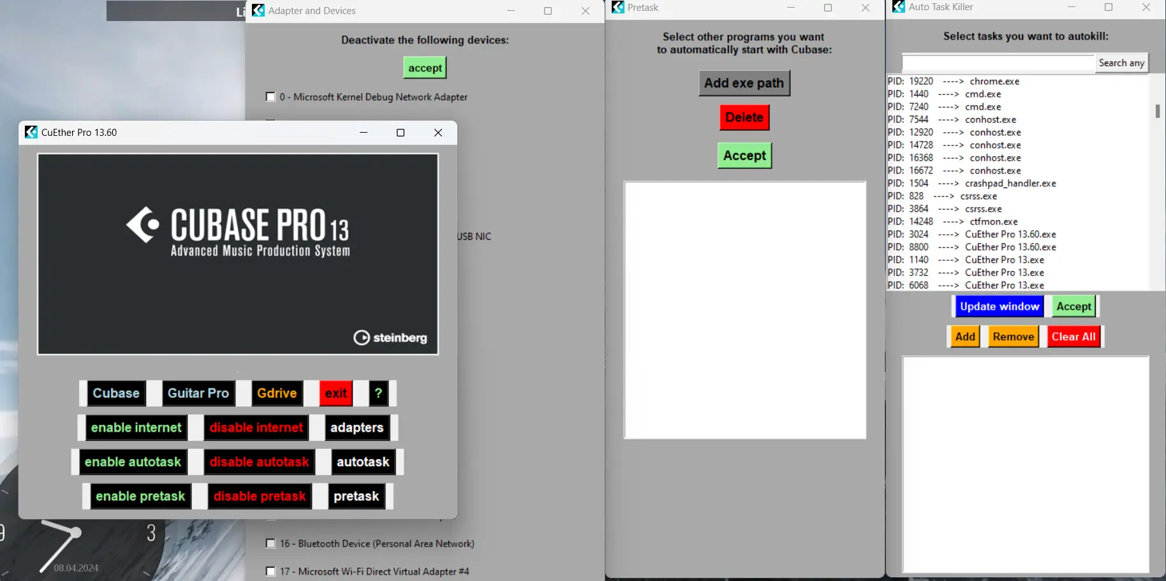
Task: Click disable internet button
Action: click(x=256, y=427)
